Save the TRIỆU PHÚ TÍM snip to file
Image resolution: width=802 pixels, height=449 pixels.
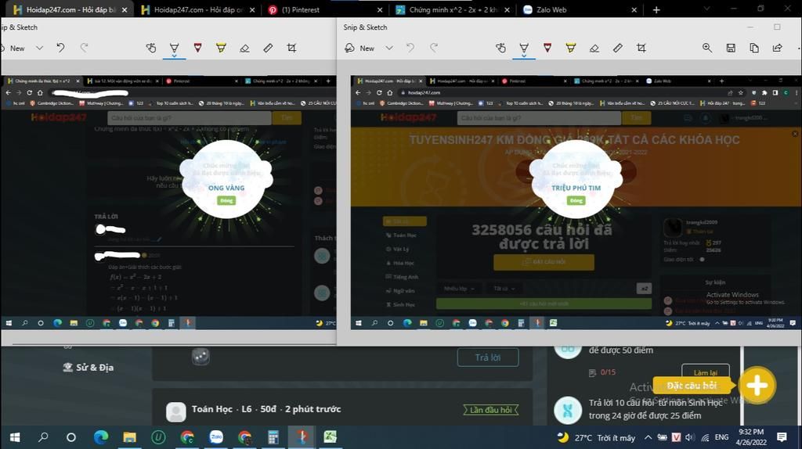tap(731, 48)
